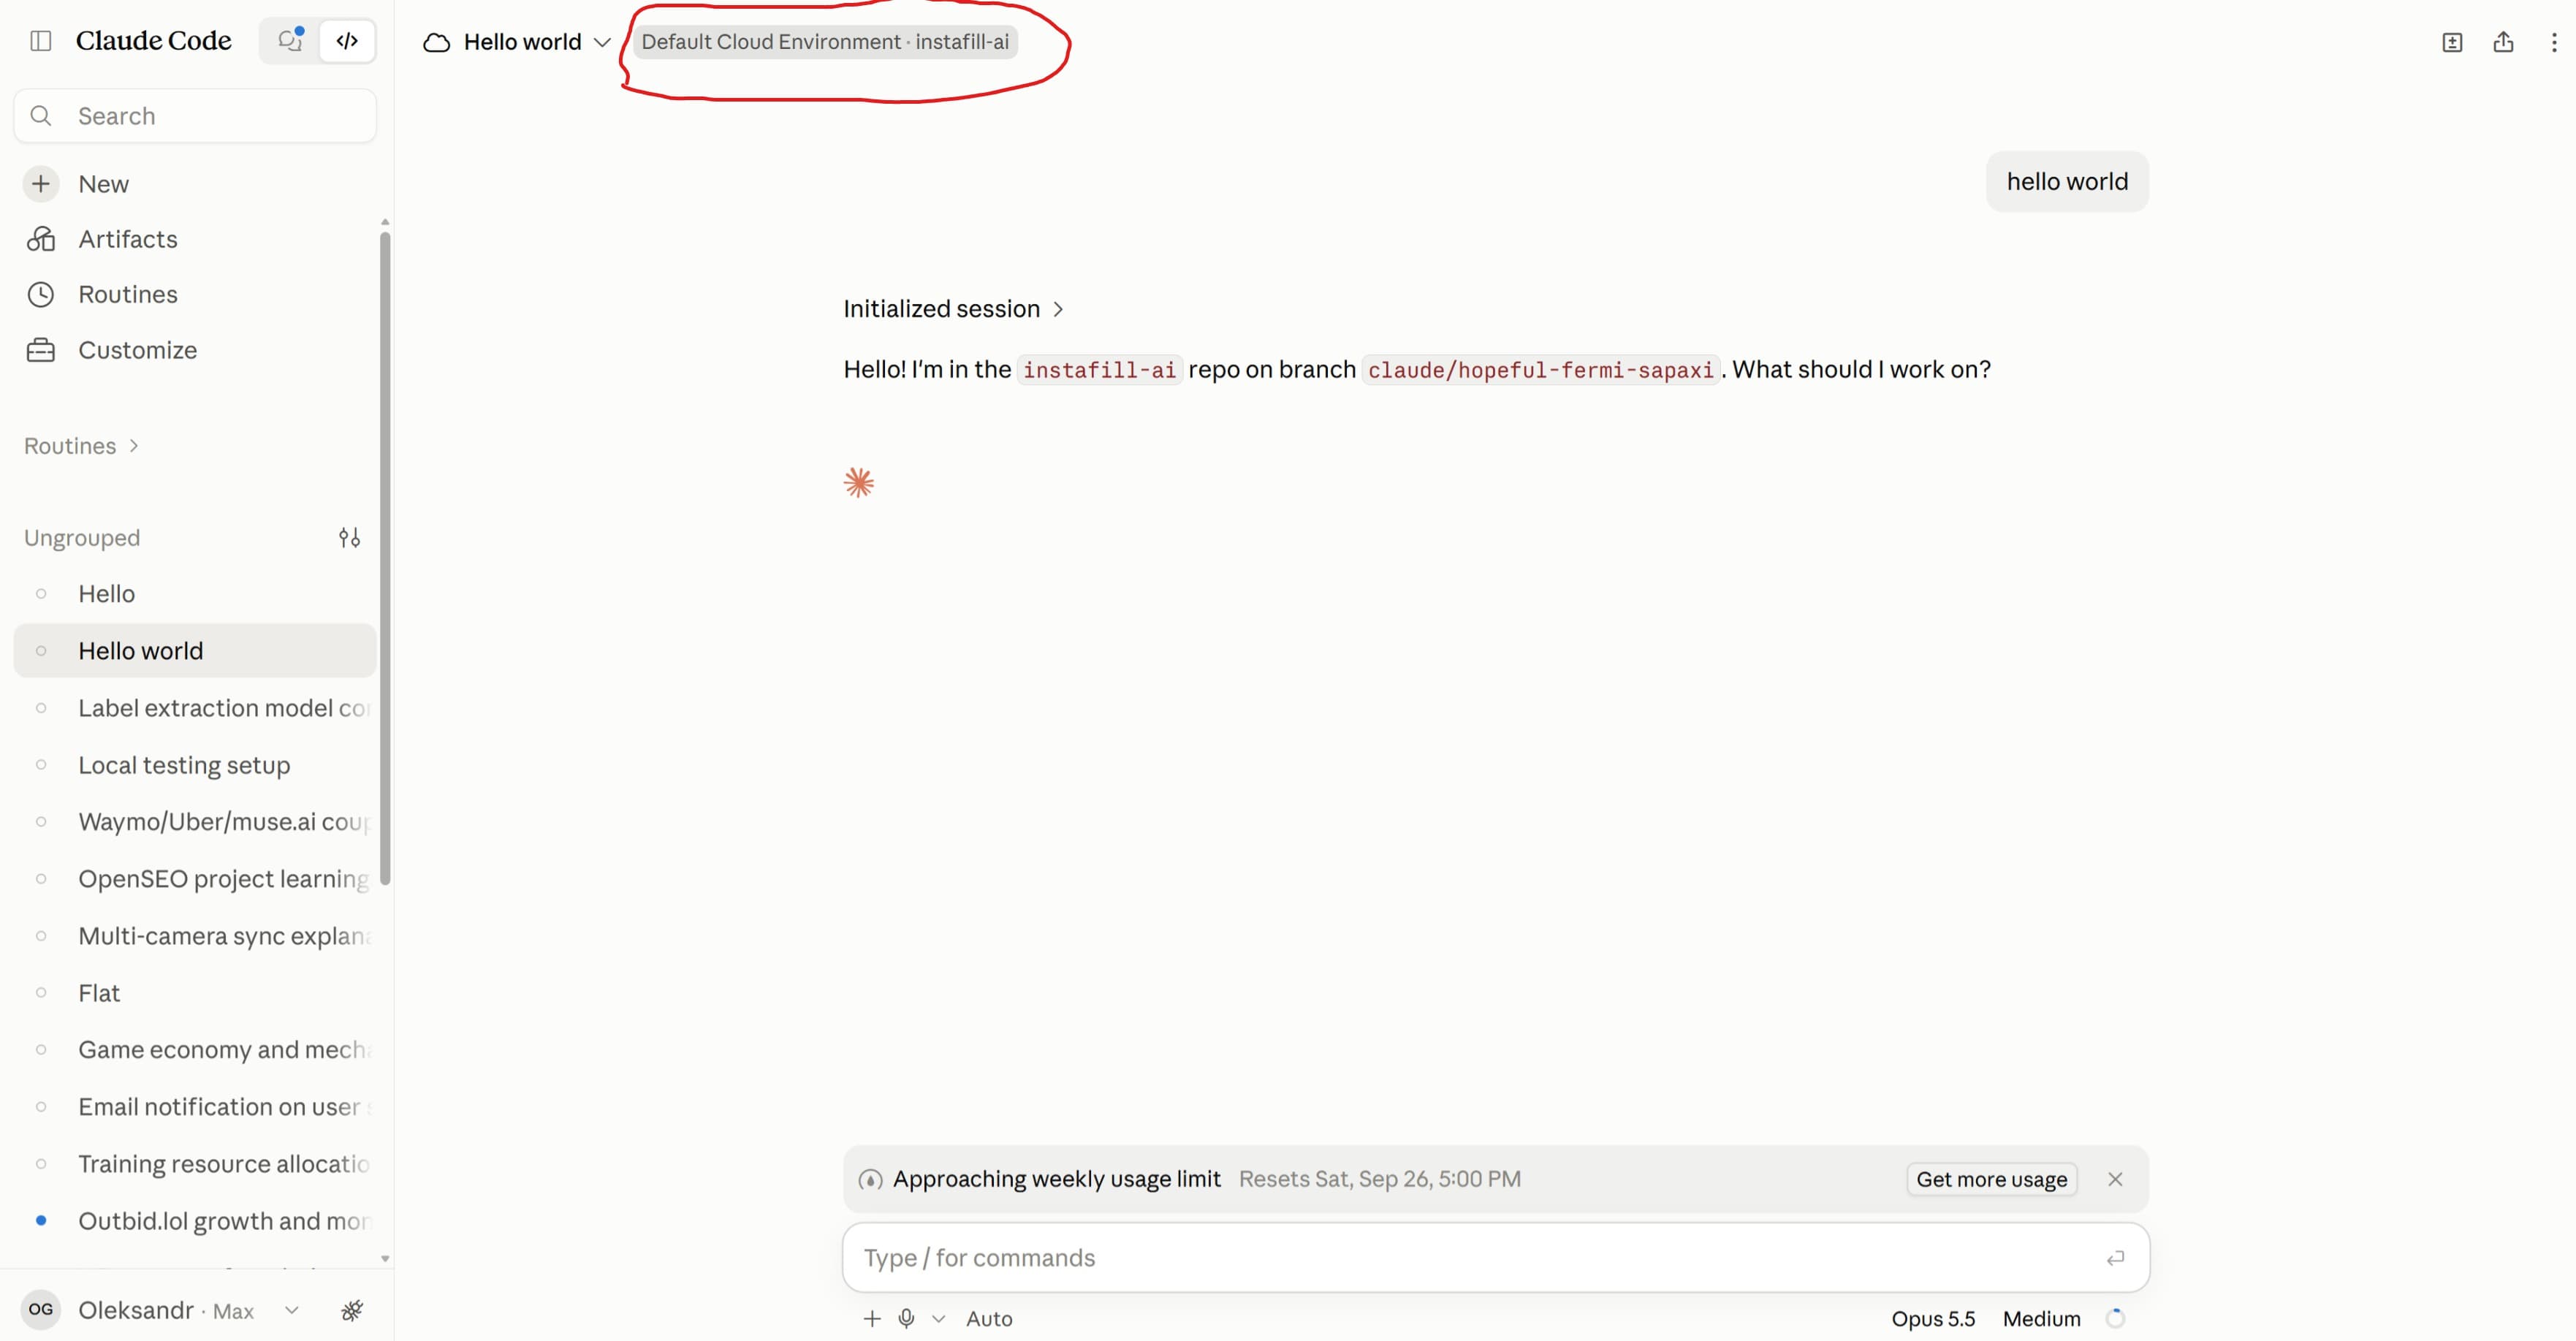Click the share icon
Viewport: 2576px width, 1341px height.
pyautogui.click(x=2503, y=42)
